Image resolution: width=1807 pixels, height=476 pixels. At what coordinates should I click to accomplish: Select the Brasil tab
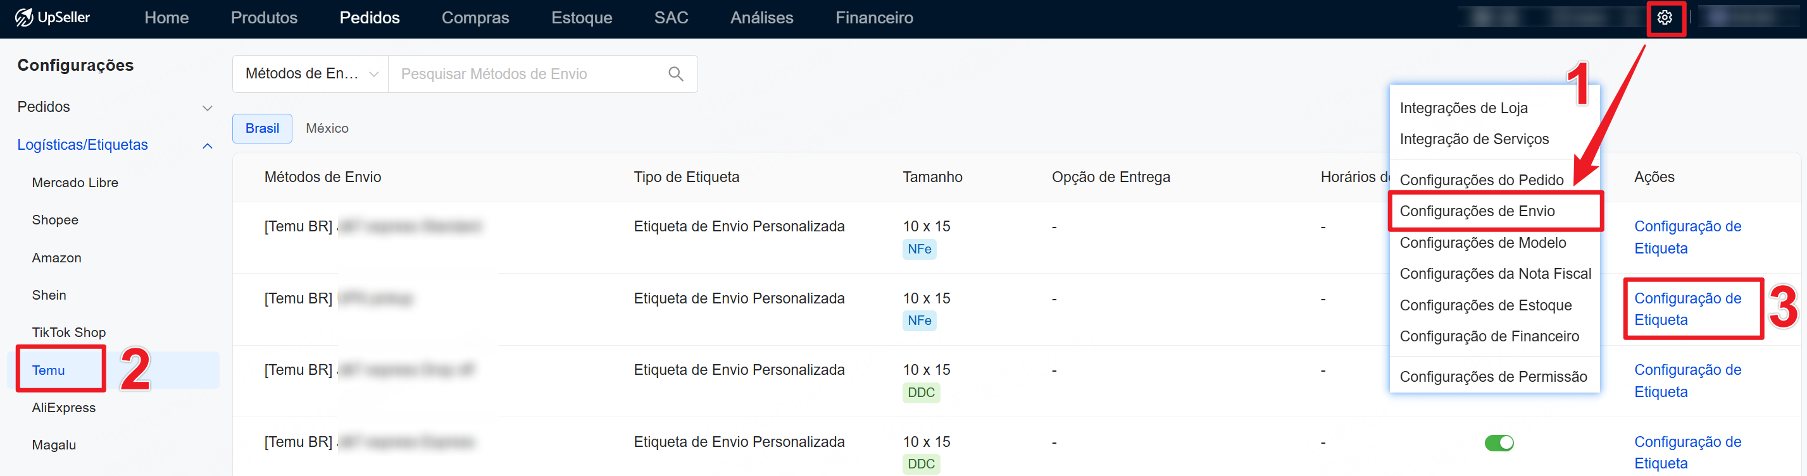tap(263, 128)
